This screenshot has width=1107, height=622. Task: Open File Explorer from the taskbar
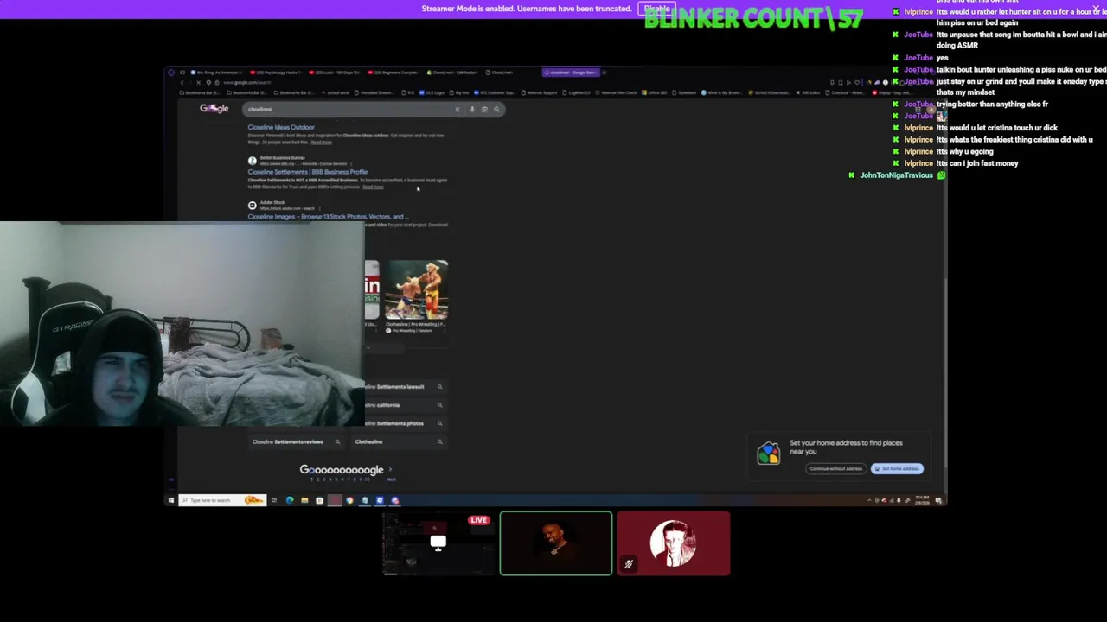(304, 500)
